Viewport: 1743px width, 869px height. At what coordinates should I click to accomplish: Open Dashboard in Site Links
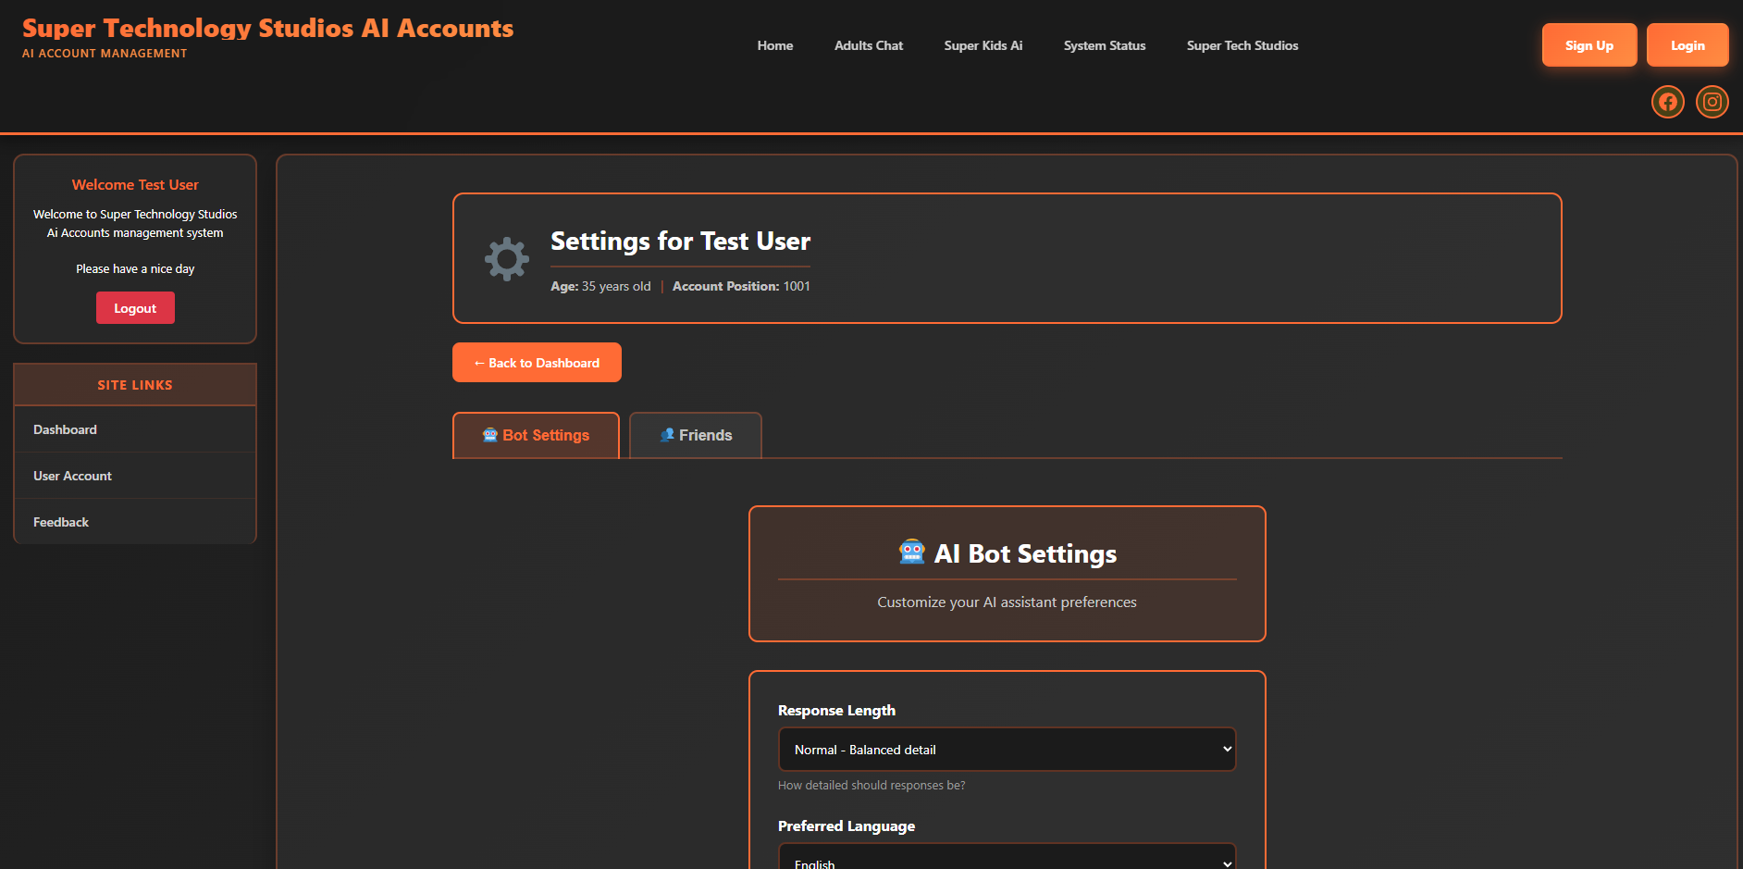tap(135, 429)
